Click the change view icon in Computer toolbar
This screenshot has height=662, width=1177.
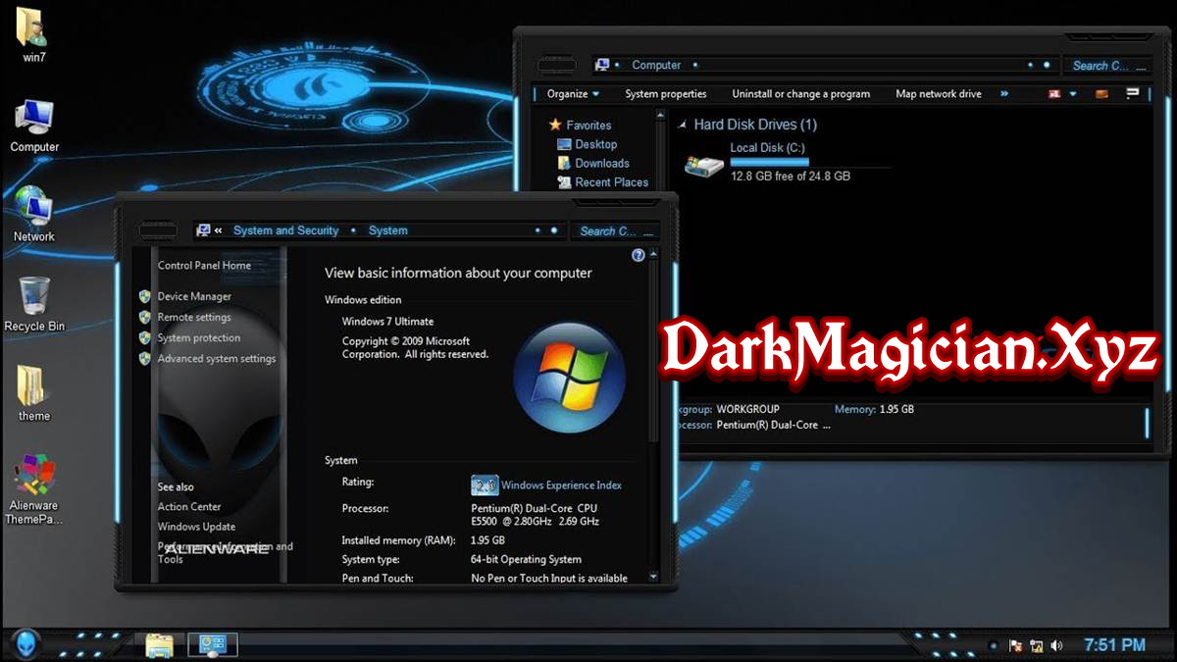click(1055, 94)
